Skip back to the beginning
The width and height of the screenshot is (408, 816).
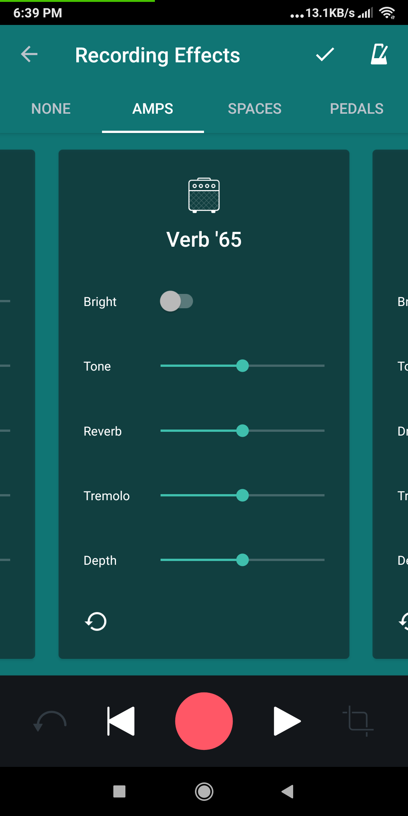pyautogui.click(x=121, y=721)
